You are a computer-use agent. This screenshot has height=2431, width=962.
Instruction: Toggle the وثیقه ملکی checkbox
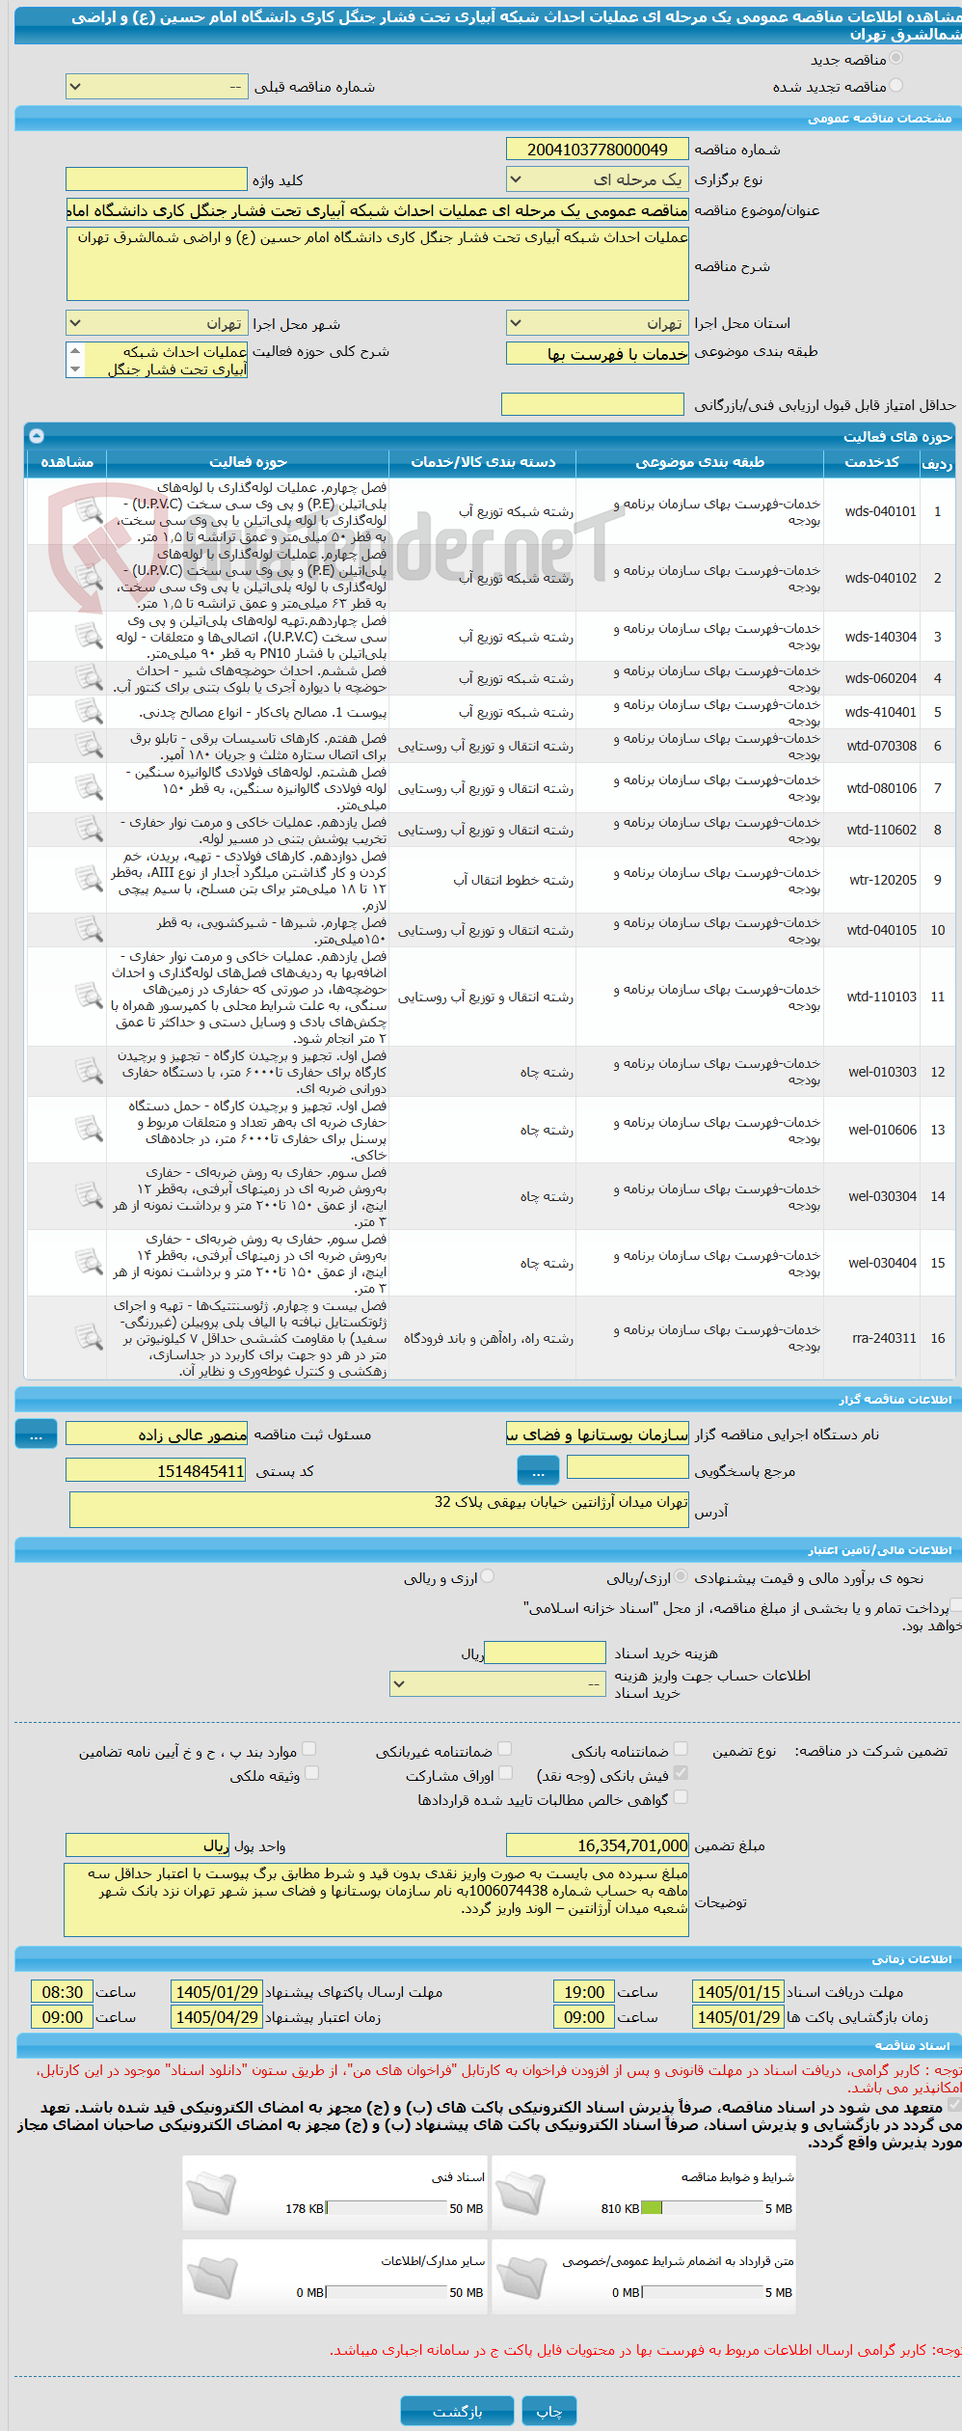[x=311, y=1773]
